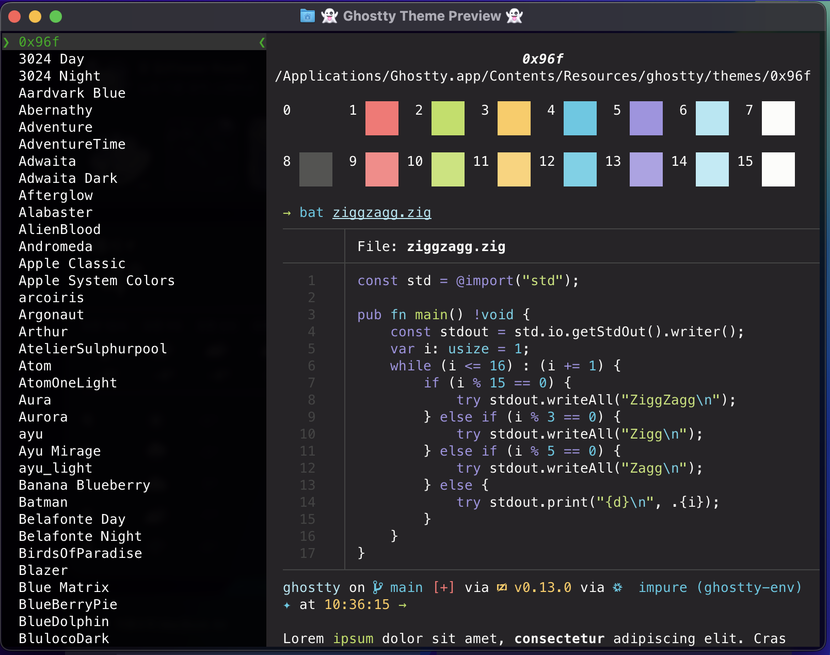Click the purple palette color 5 swatch

coord(646,118)
